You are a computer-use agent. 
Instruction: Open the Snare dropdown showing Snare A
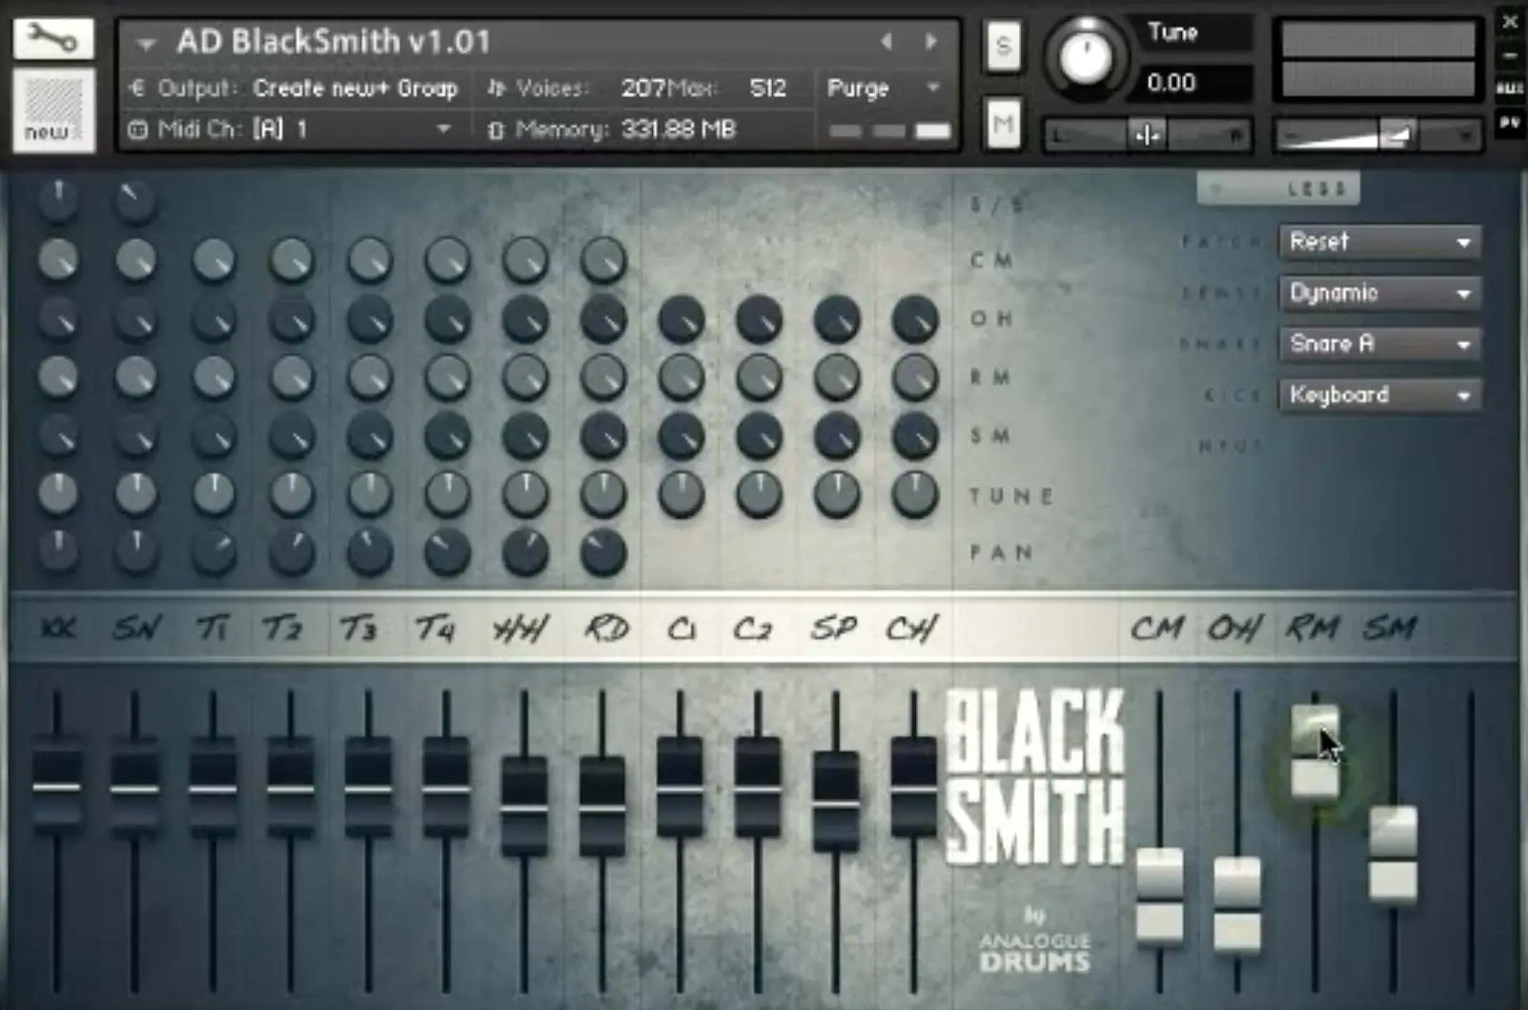[1379, 343]
